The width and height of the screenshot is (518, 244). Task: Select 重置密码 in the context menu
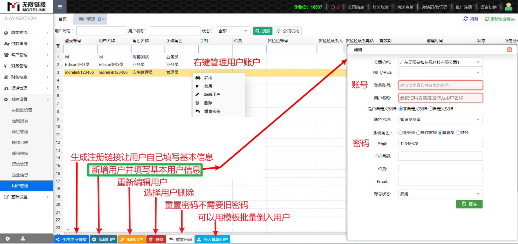[212, 111]
